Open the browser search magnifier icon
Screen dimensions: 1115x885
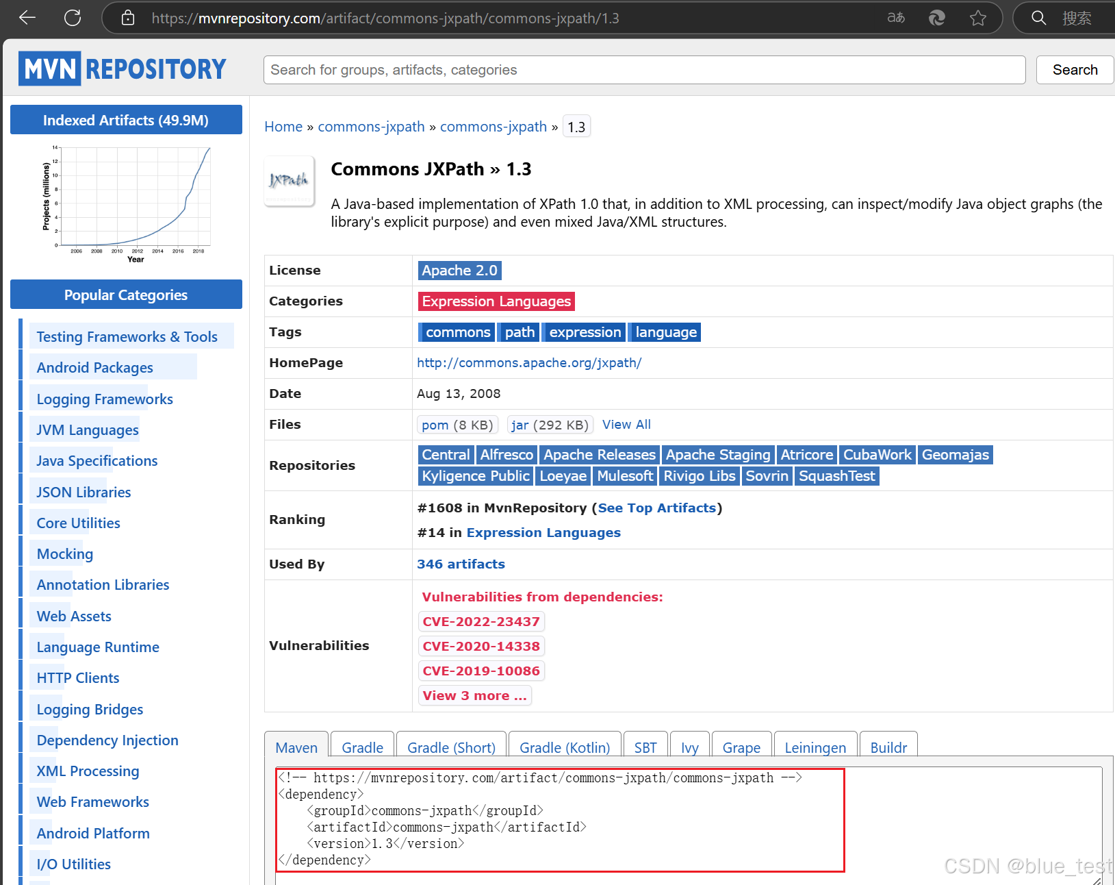[1038, 18]
